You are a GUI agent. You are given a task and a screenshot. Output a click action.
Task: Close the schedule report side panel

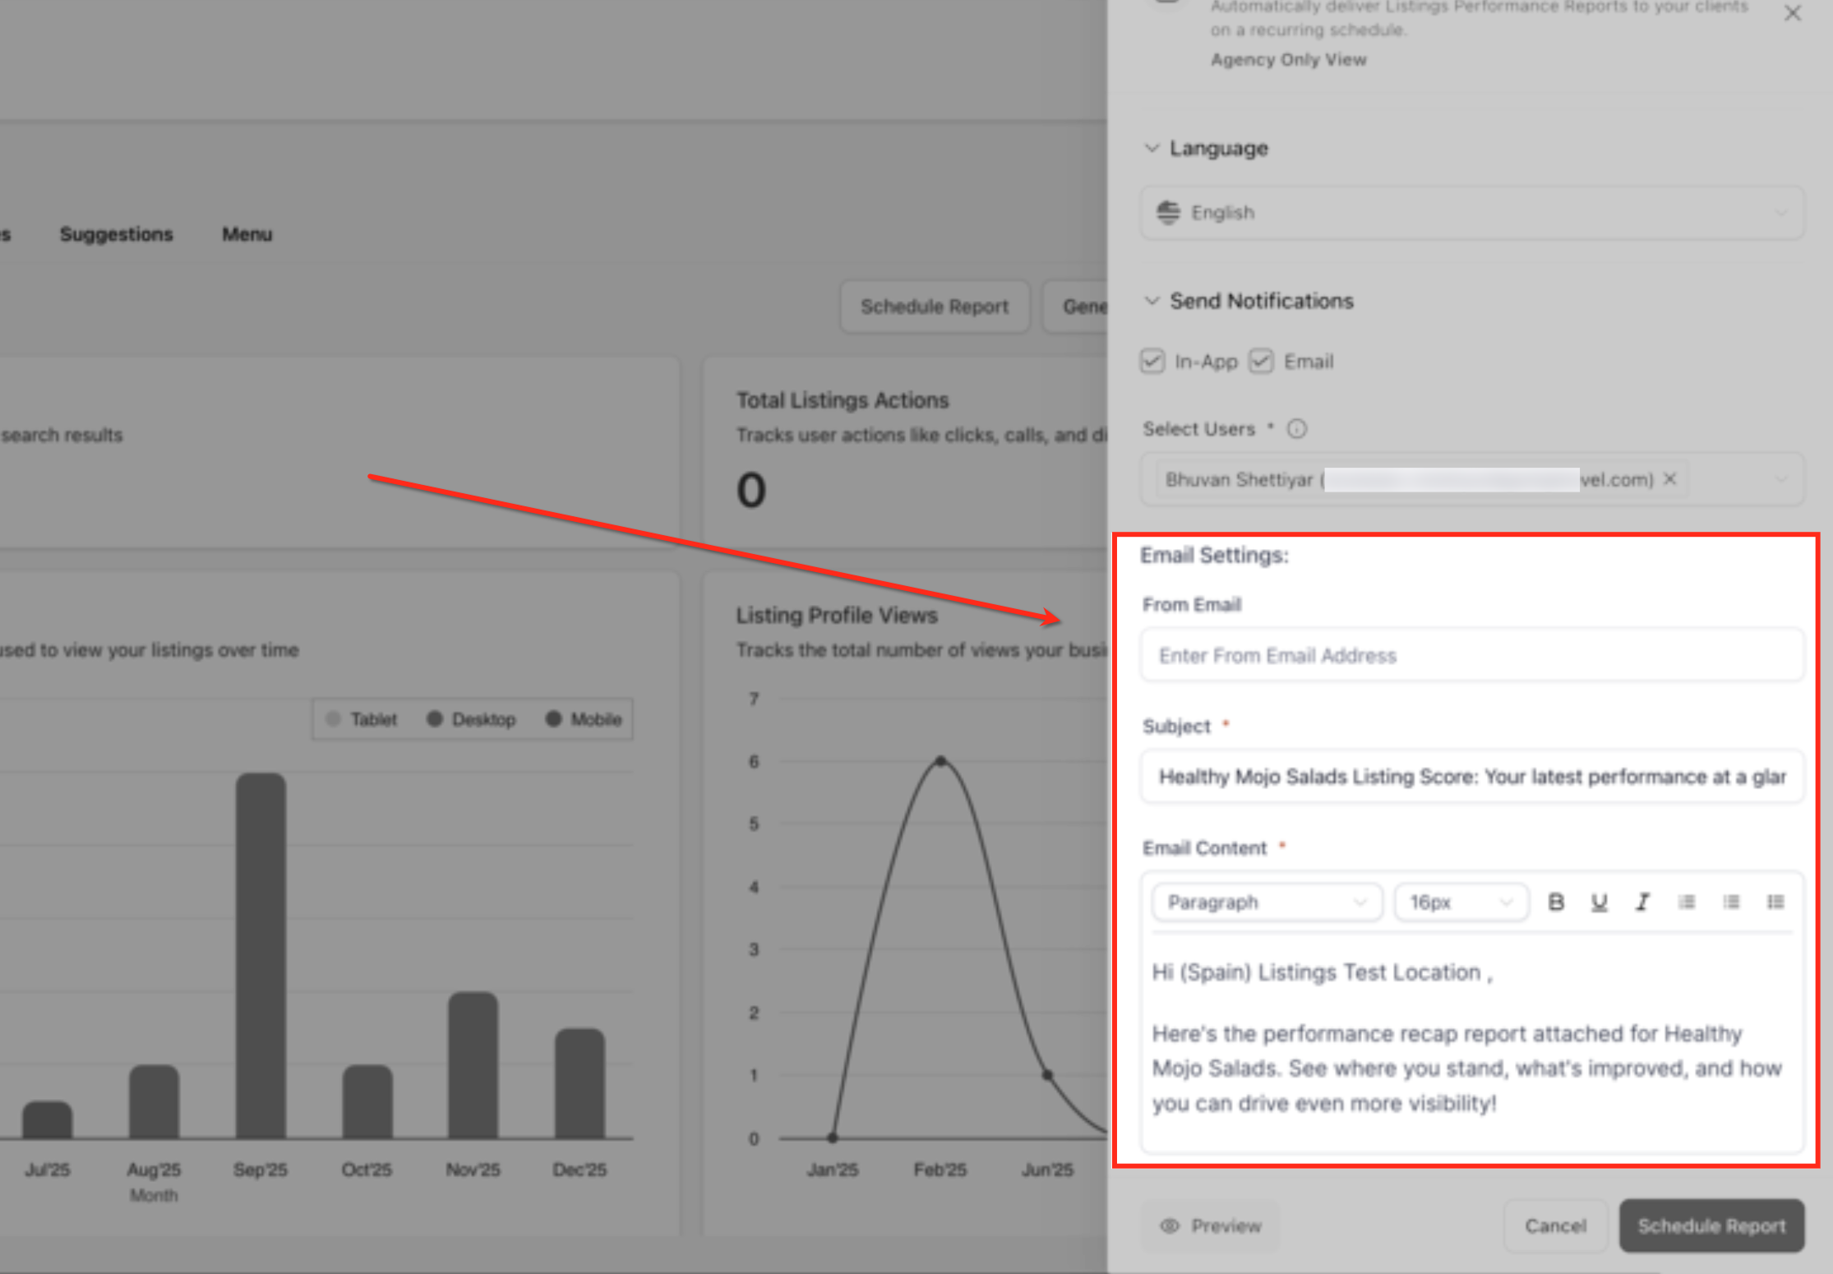tap(1792, 14)
